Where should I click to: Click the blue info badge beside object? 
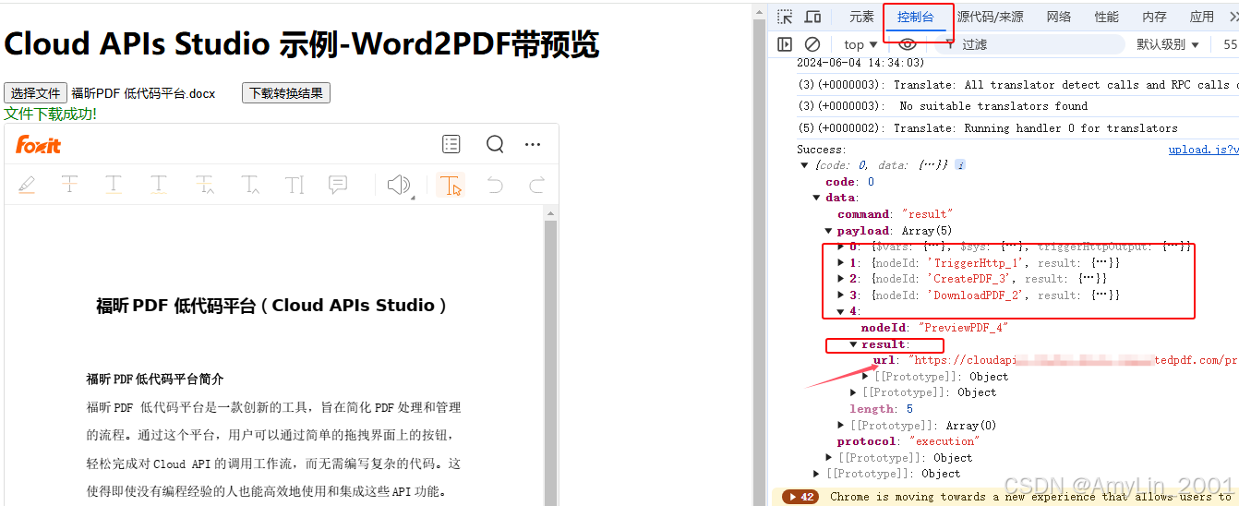click(x=960, y=165)
